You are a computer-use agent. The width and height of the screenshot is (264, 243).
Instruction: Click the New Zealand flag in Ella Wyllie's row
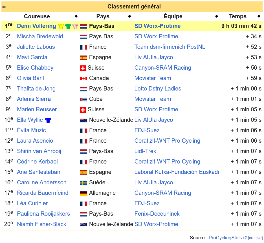coord(83,120)
